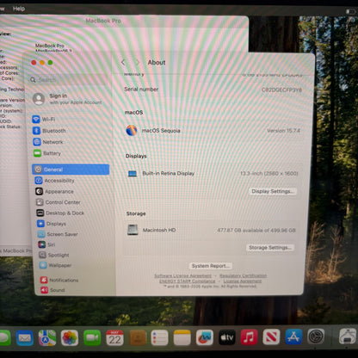Open Software License Agreement link
358x358 pixels.
(x=182, y=275)
